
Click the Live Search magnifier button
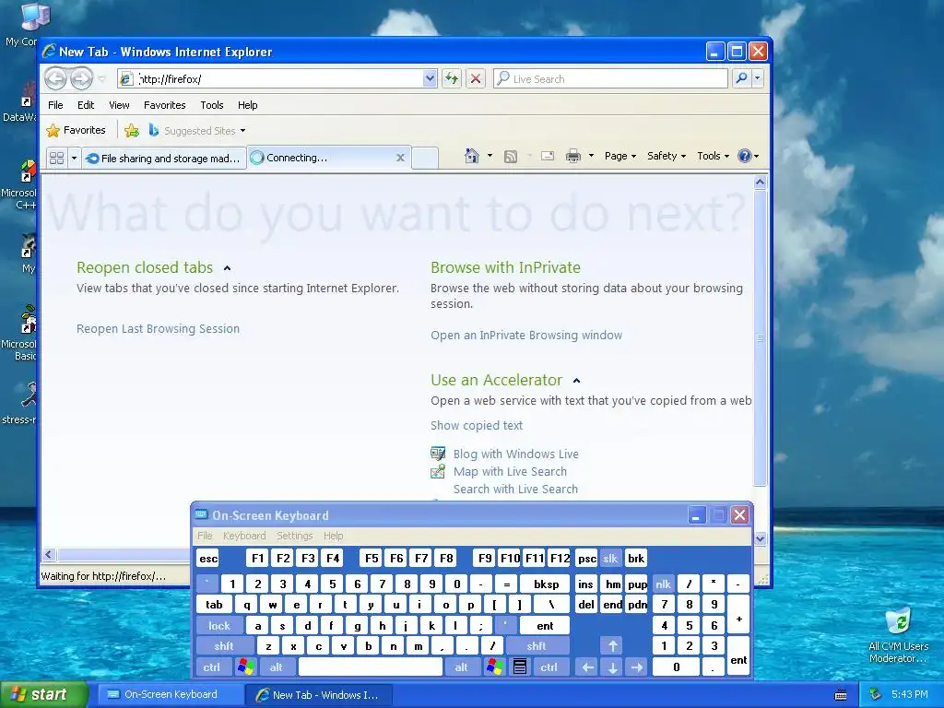click(742, 78)
